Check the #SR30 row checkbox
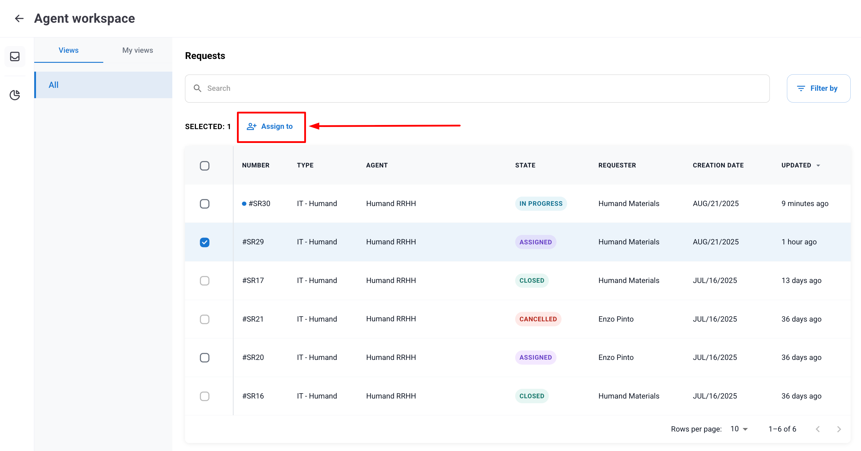This screenshot has height=451, width=861. (x=204, y=204)
